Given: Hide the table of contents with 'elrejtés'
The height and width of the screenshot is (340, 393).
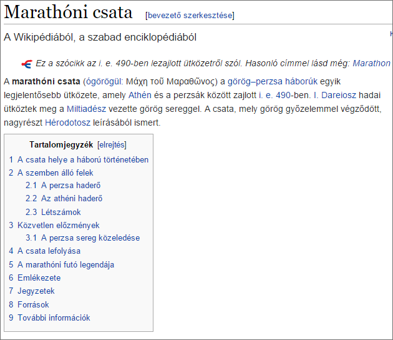Looking at the screenshot, I should [x=112, y=145].
